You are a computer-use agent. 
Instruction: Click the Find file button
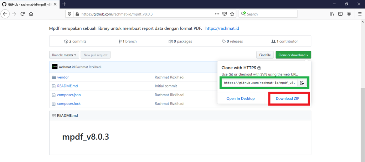tap(265, 55)
